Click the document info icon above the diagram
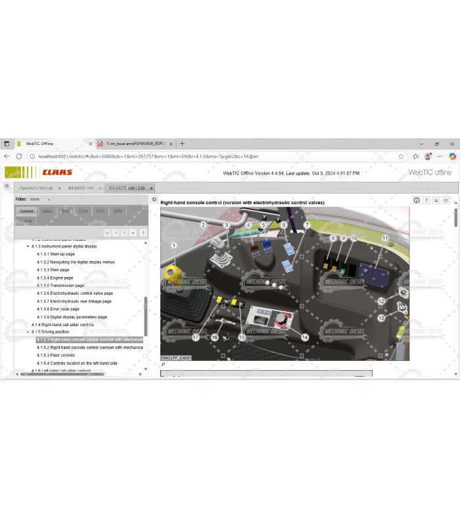This screenshot has width=460, height=525. (x=417, y=200)
